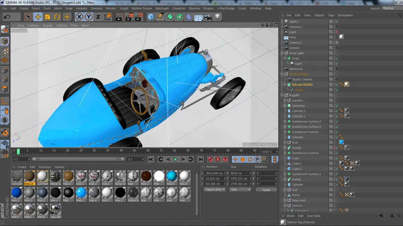
Task: Expand the espelho group
Action: coord(285,100)
